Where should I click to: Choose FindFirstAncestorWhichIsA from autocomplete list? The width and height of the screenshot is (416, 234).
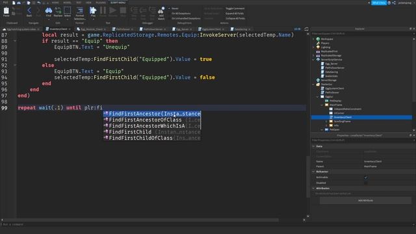coord(152,126)
